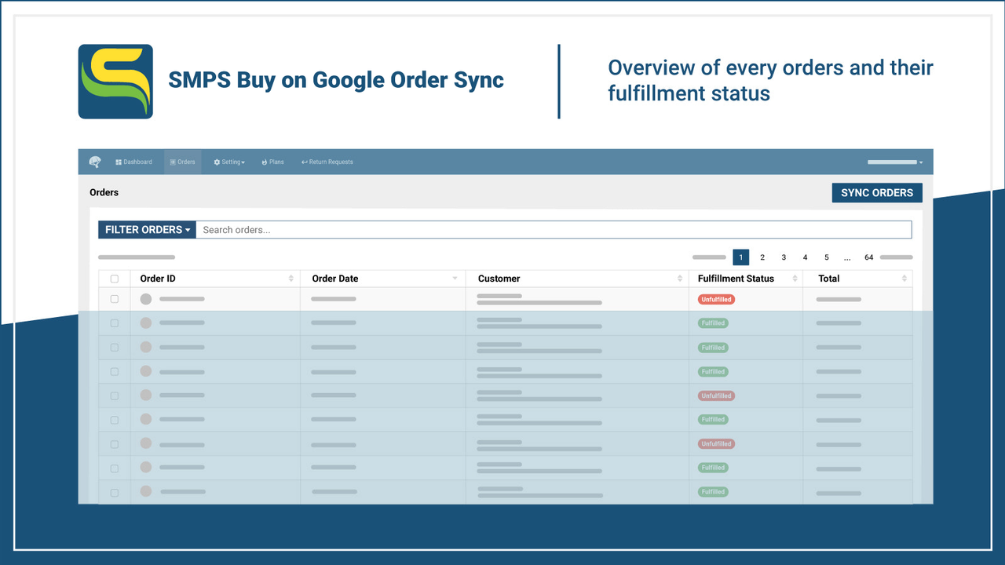Click the Plans icon in the navbar
Image resolution: width=1005 pixels, height=565 pixels.
coord(264,162)
